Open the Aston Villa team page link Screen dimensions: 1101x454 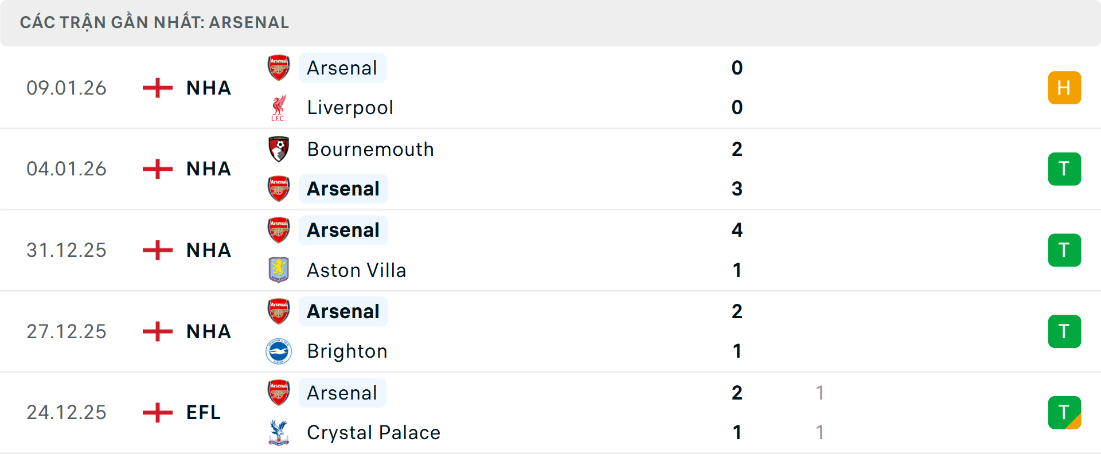356,270
